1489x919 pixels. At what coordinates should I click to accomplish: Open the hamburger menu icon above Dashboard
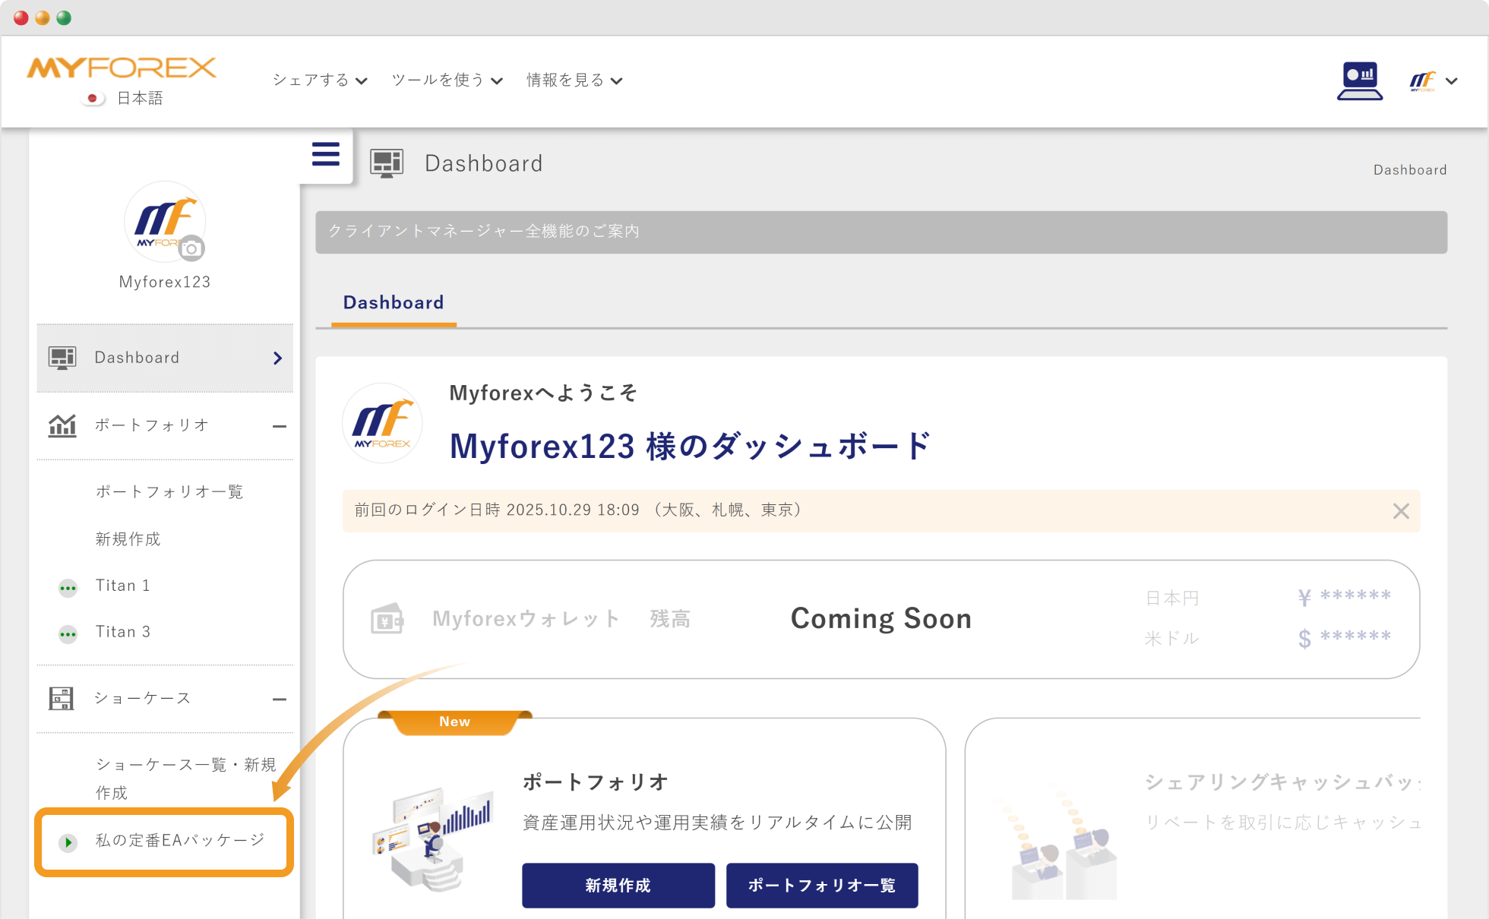click(325, 154)
